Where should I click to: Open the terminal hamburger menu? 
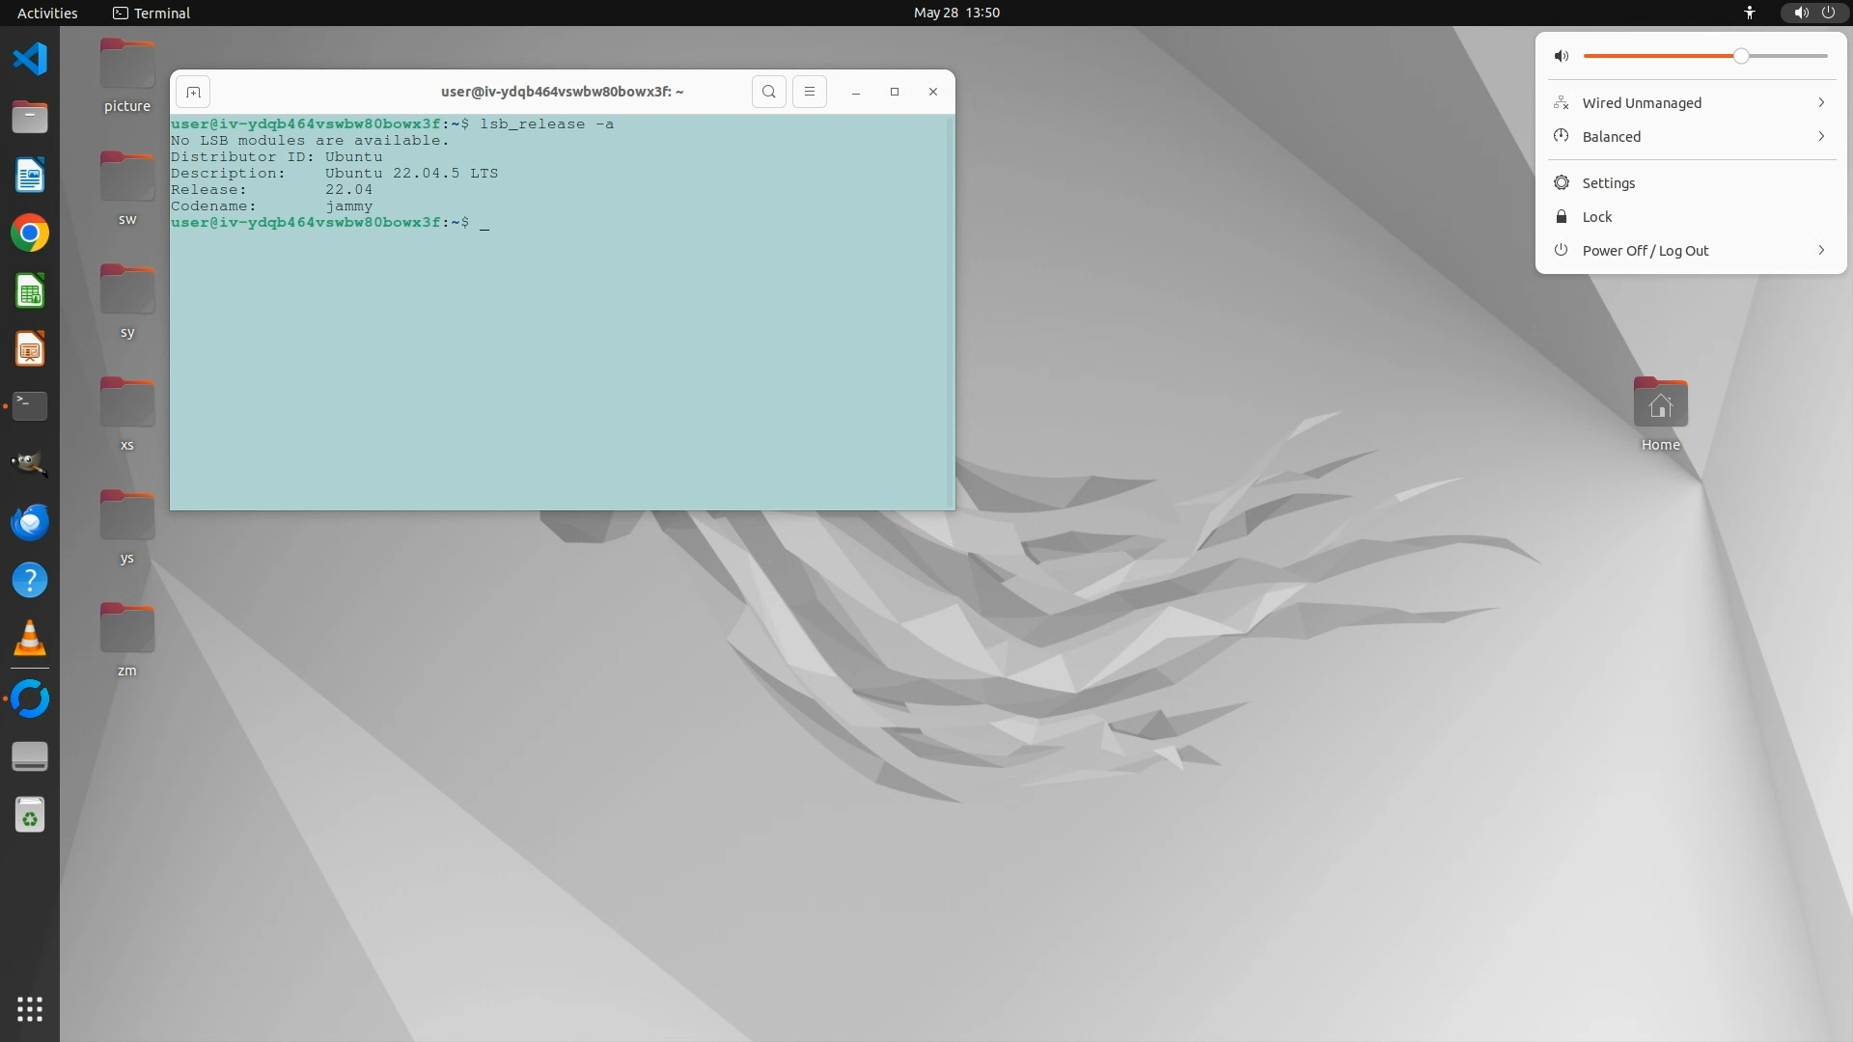[x=809, y=92]
